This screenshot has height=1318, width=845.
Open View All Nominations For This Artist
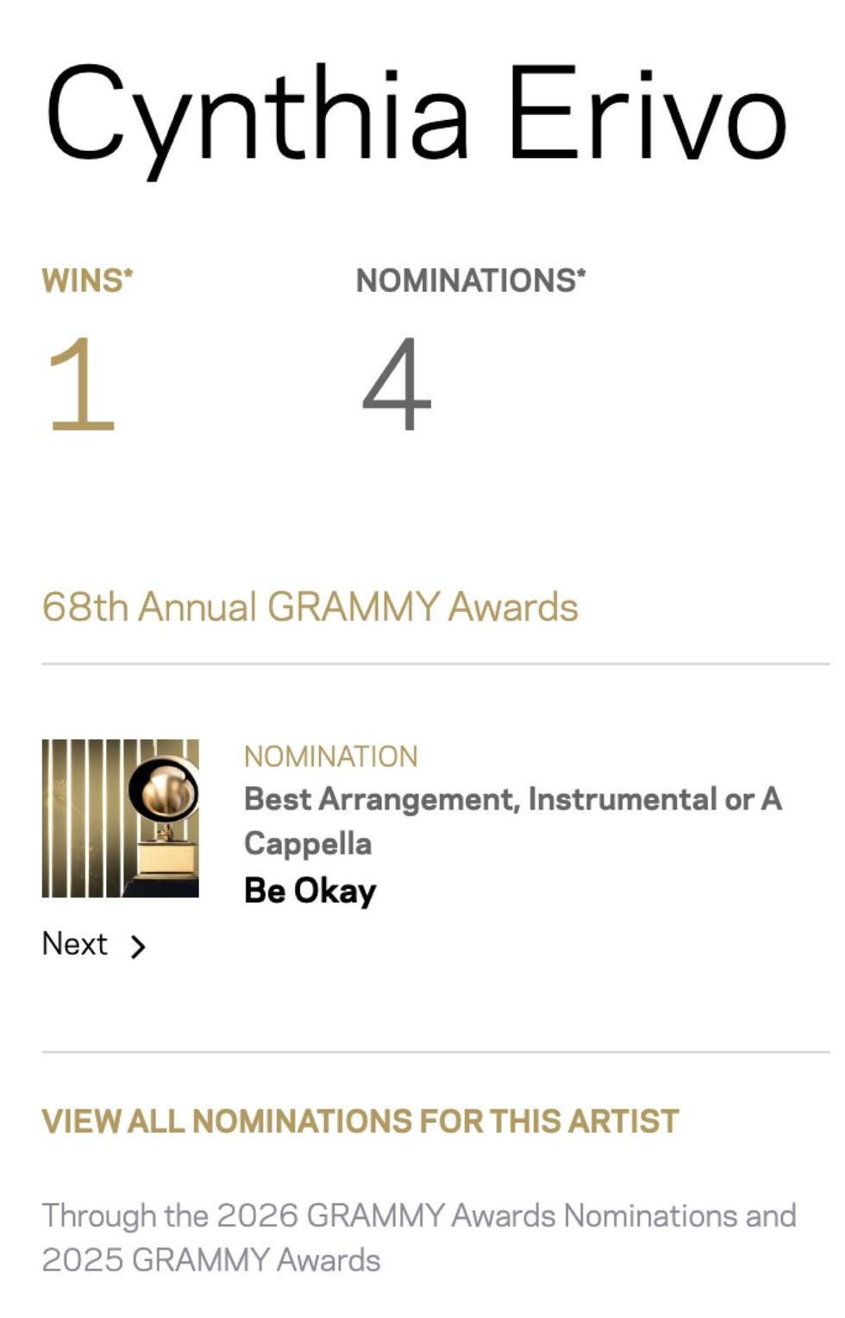pyautogui.click(x=360, y=1120)
